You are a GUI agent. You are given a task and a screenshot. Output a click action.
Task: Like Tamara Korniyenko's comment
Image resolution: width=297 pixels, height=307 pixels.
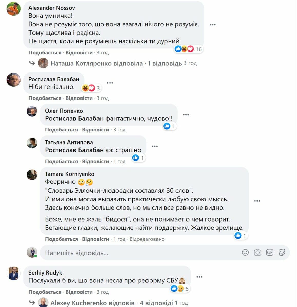tap(62, 239)
